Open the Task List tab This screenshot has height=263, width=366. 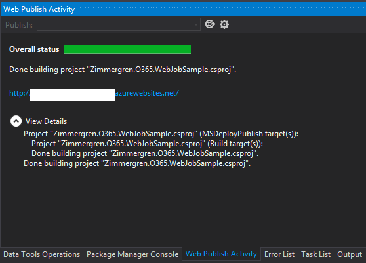315,254
